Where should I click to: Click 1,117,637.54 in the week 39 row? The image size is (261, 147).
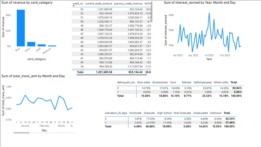pos(135,67)
